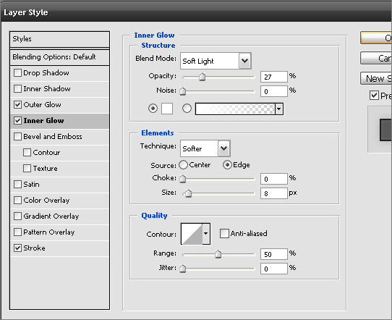Click the Cancel button
This screenshot has width=392, height=320.
tap(376, 59)
